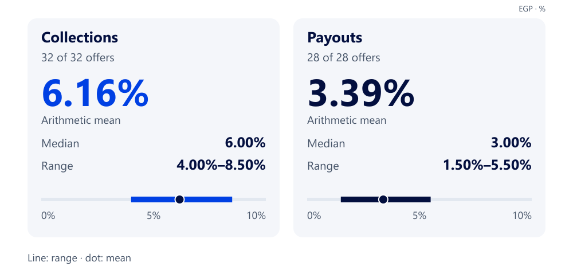Click the Collections range 4.00%–8.50%
Viewport: 573px width, 274px height.
[x=221, y=166]
